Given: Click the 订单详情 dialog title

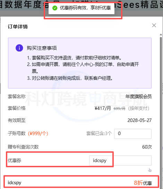Looking at the screenshot, I should (x=18, y=27).
